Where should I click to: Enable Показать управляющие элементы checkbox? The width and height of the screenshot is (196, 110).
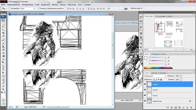click(39, 9)
